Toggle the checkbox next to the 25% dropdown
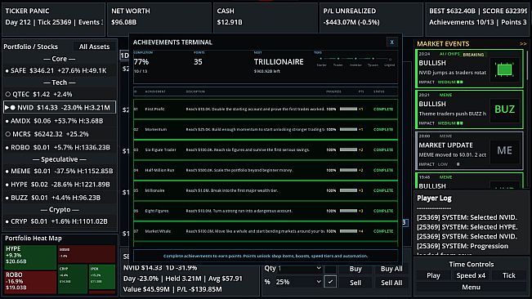 [x=330, y=282]
